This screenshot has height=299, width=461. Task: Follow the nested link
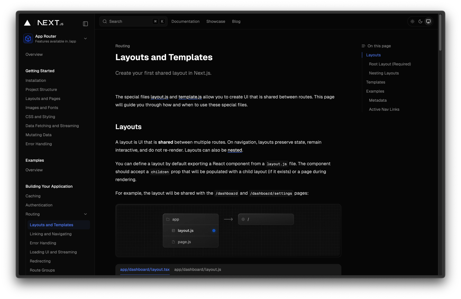coord(235,150)
